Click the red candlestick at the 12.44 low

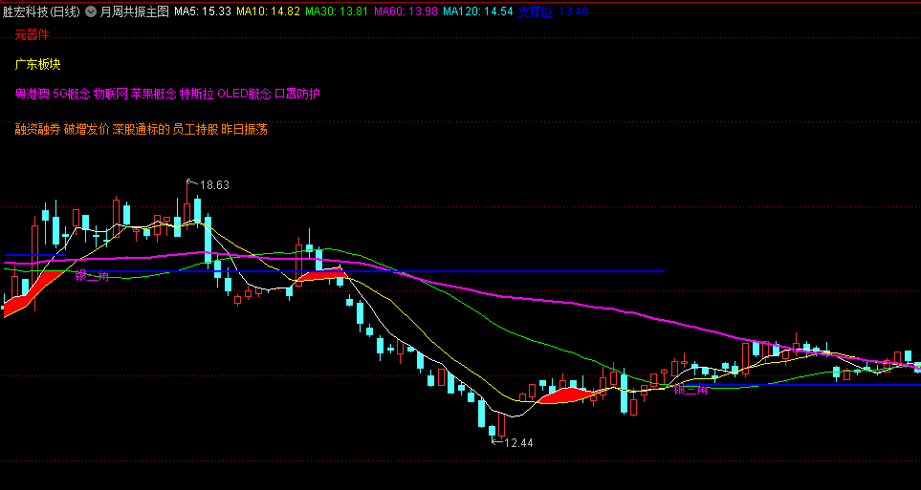pos(501,425)
